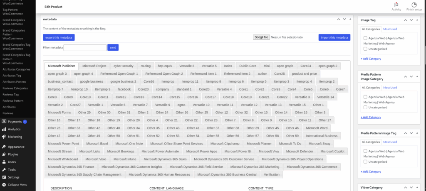Check Agenzia Web in Image Tag panel

[x=365, y=38]
